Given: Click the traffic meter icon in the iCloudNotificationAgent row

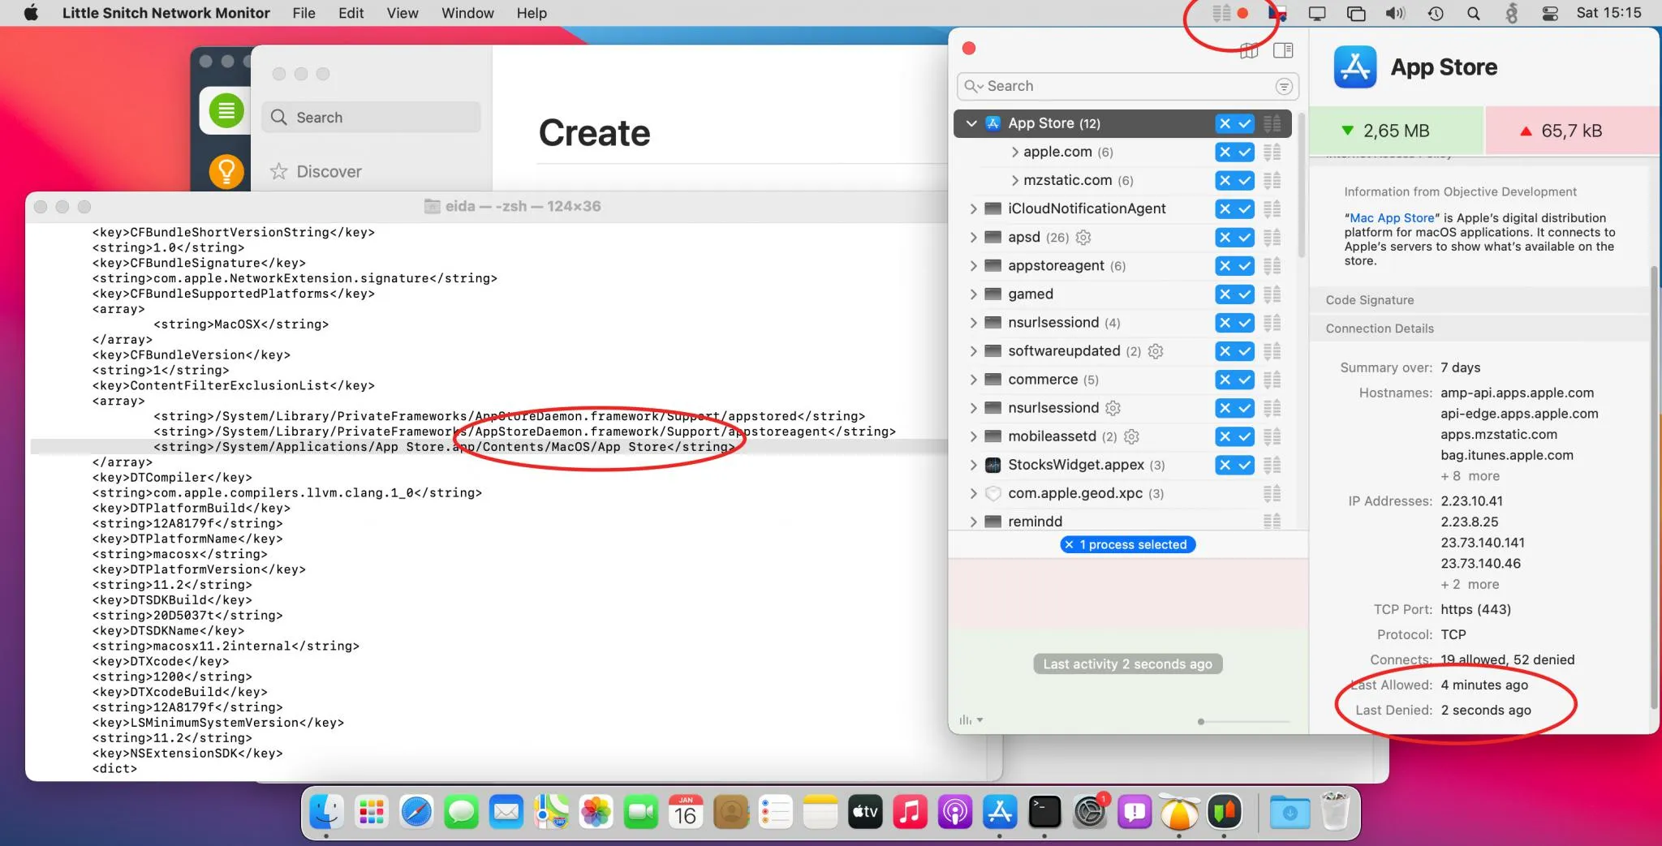Looking at the screenshot, I should (1272, 208).
